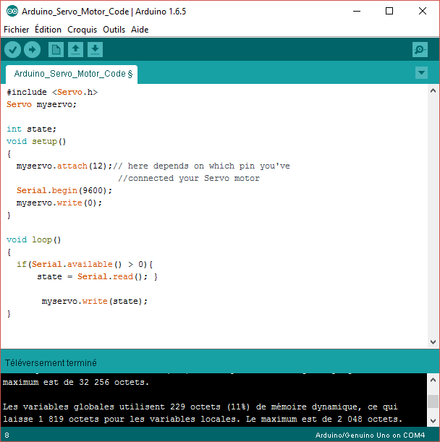This screenshot has width=440, height=442.
Task: Click the 'int state;' line
Action: point(31,129)
